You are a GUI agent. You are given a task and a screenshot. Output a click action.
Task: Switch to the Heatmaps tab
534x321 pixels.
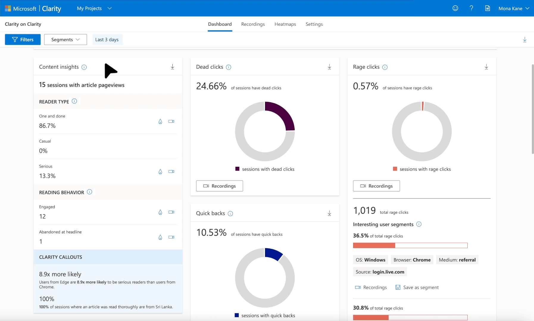coord(285,24)
